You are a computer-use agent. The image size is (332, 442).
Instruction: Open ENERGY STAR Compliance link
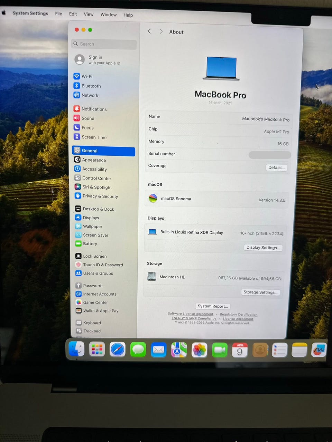194,318
